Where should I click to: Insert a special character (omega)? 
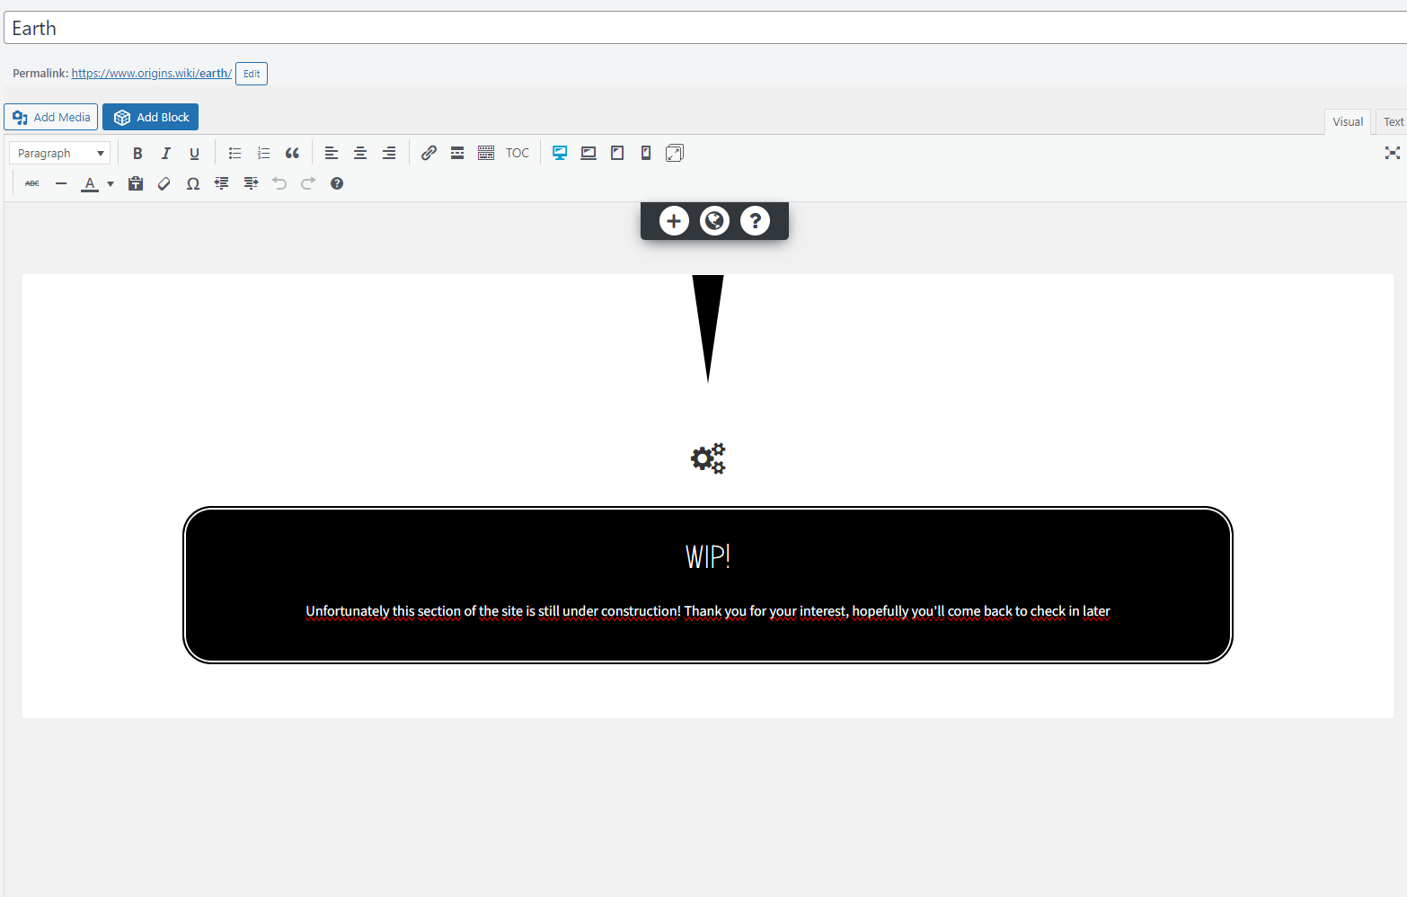pyautogui.click(x=192, y=184)
